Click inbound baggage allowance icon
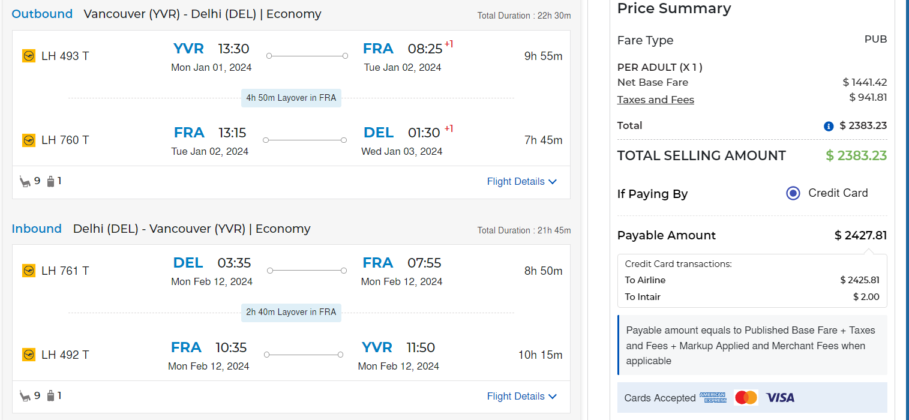This screenshot has height=420, width=909. click(x=51, y=396)
